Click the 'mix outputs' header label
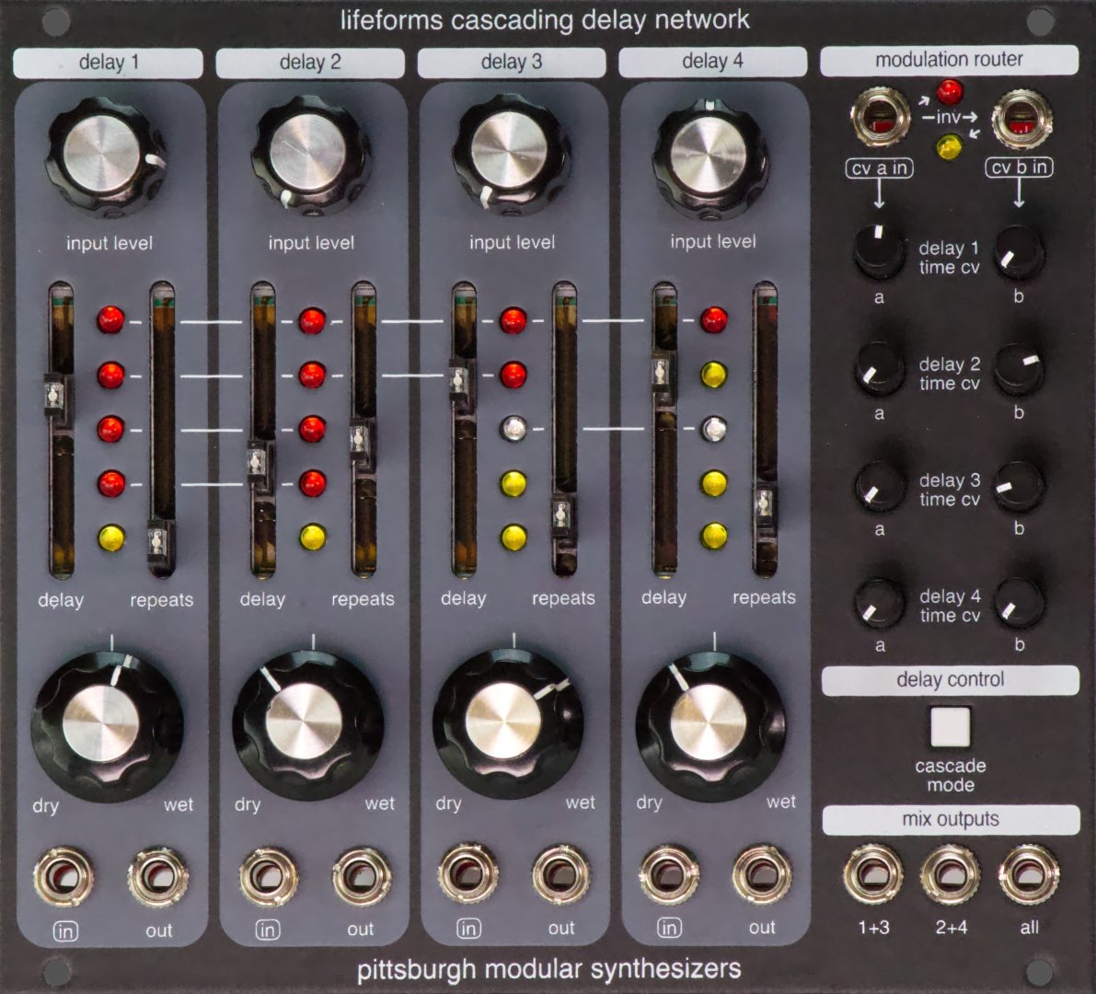 click(951, 819)
